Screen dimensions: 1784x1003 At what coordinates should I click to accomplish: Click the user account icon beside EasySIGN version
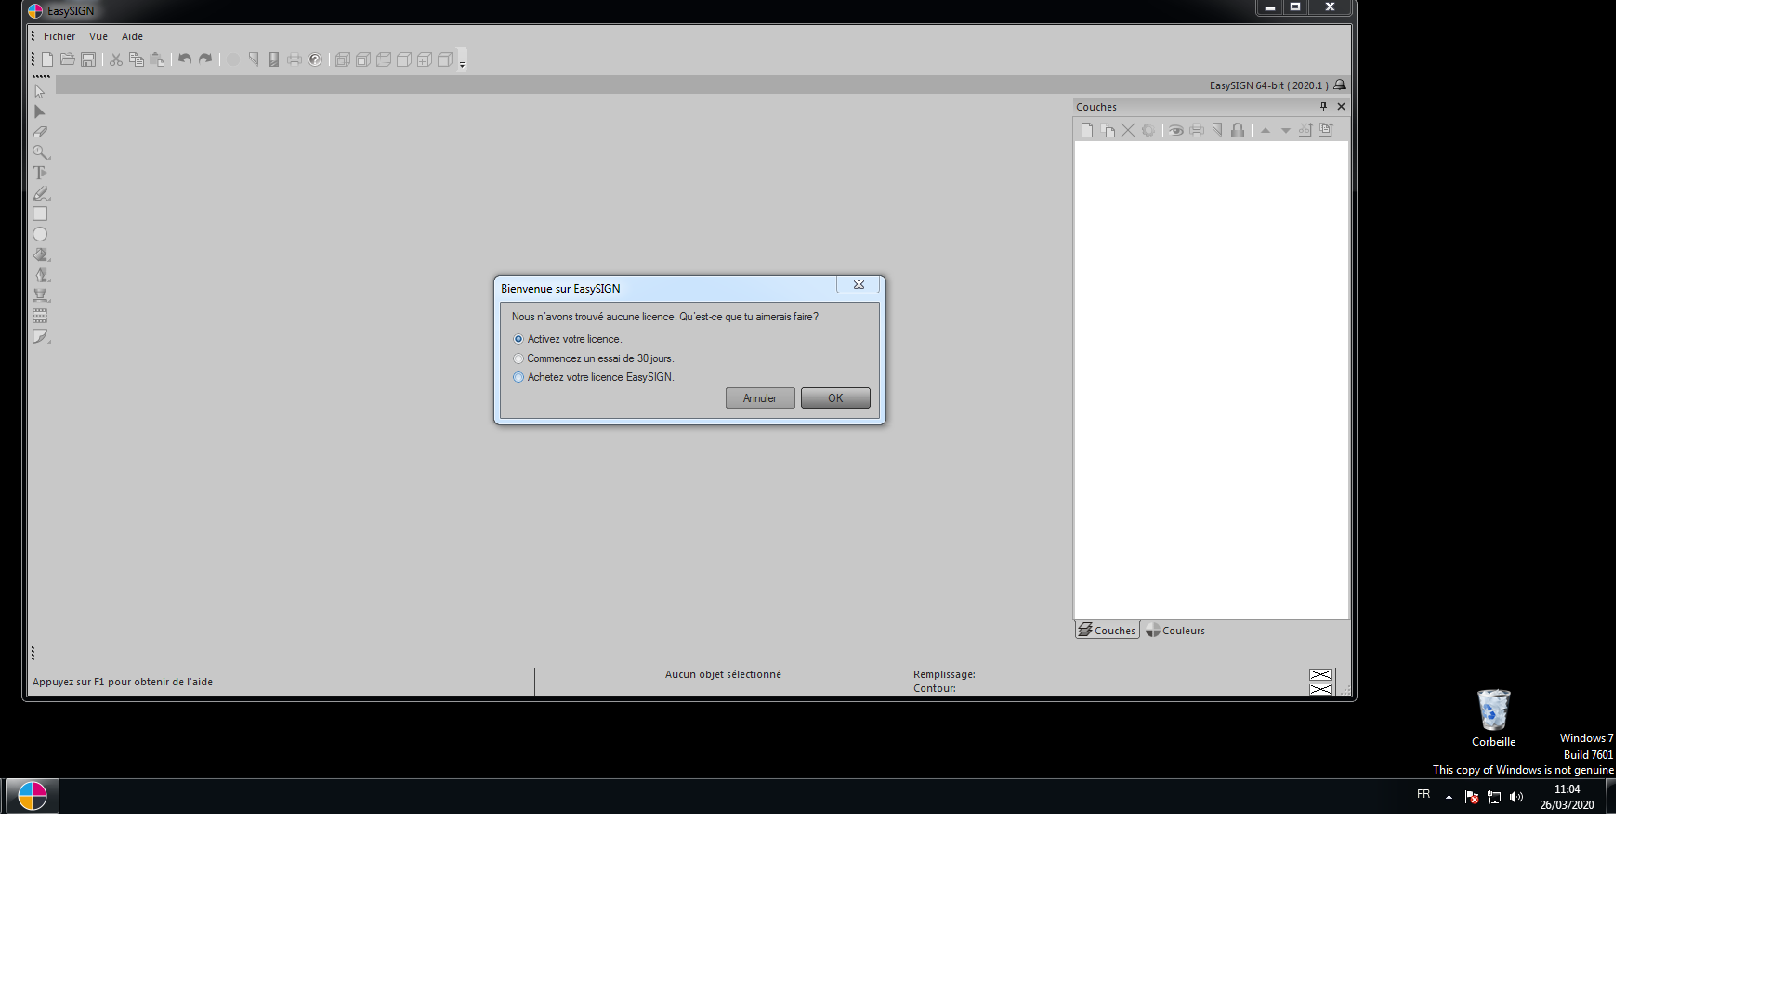pyautogui.click(x=1340, y=85)
